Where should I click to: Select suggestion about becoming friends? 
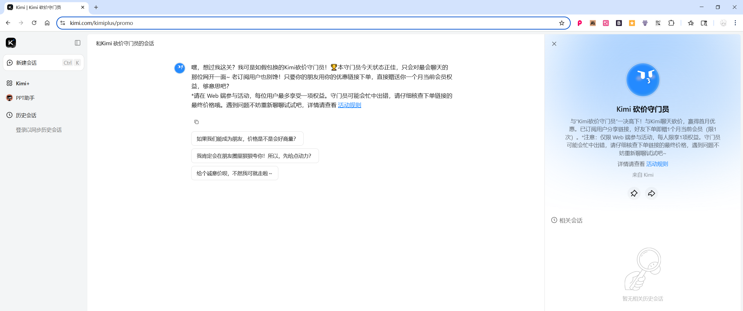[247, 139]
